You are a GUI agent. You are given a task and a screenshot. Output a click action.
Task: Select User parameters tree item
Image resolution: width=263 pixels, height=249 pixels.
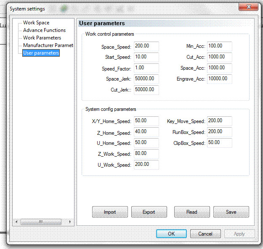pos(41,53)
